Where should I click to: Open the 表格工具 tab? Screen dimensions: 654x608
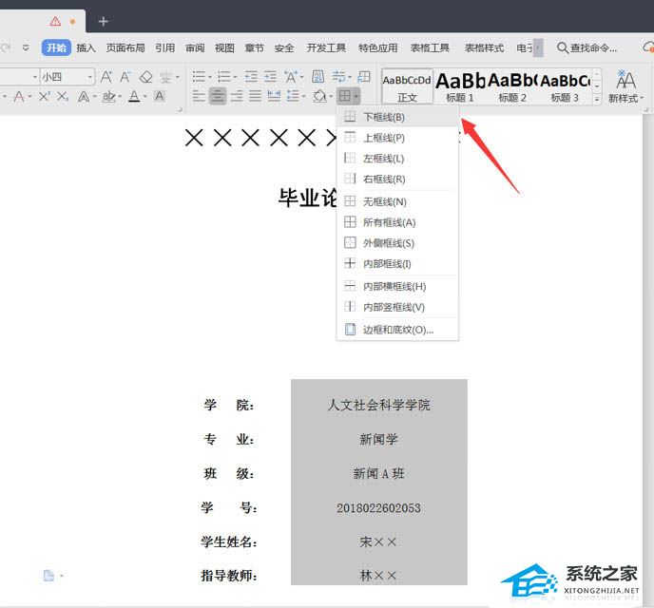coord(430,47)
